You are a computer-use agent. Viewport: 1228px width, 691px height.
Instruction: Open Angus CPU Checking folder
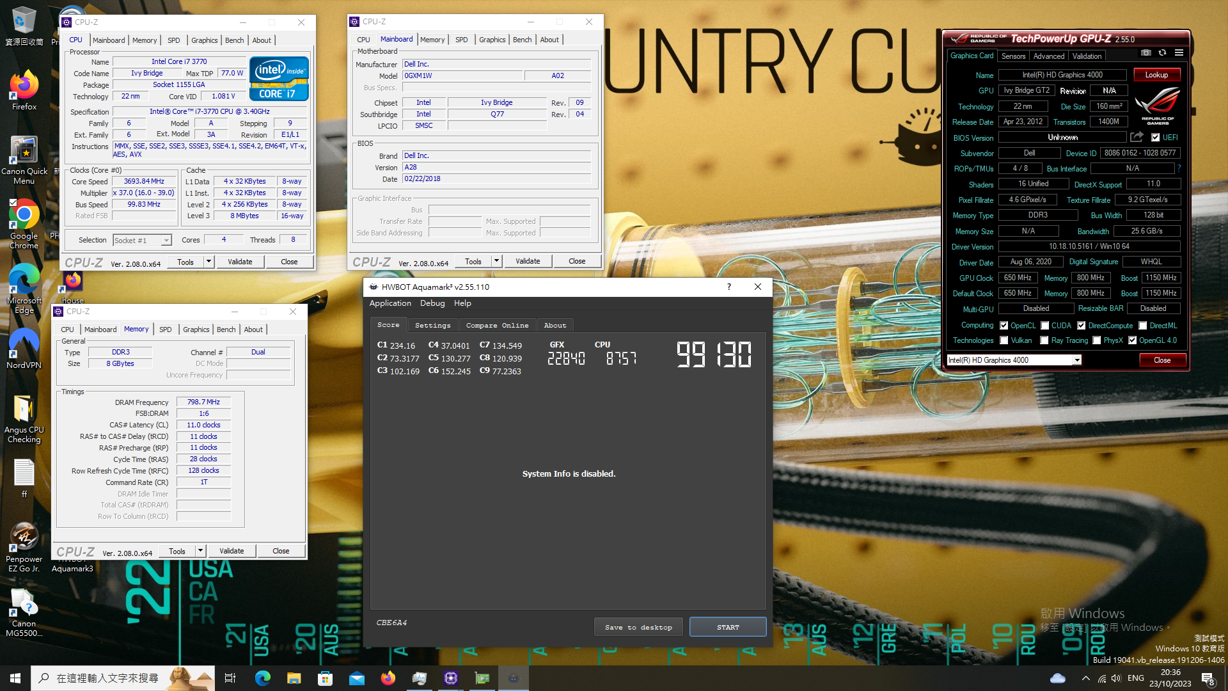pos(24,419)
